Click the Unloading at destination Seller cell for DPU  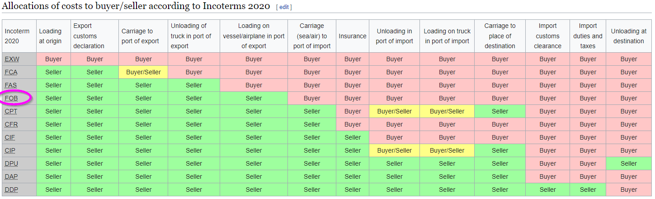[628, 163]
